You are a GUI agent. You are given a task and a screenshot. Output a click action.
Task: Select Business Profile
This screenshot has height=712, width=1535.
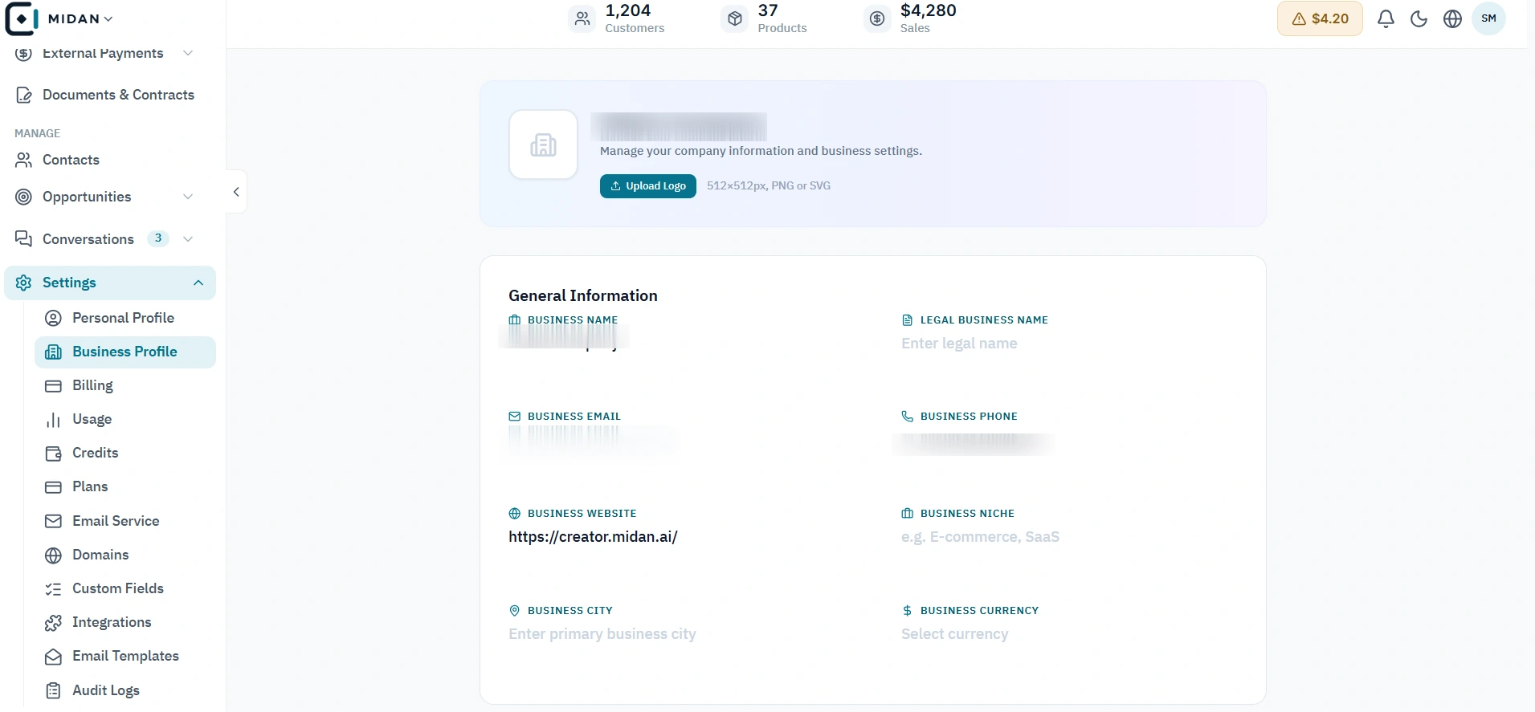pyautogui.click(x=125, y=352)
